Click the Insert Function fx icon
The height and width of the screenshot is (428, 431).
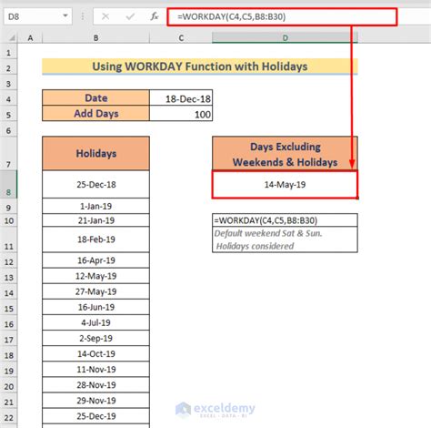pyautogui.click(x=155, y=16)
